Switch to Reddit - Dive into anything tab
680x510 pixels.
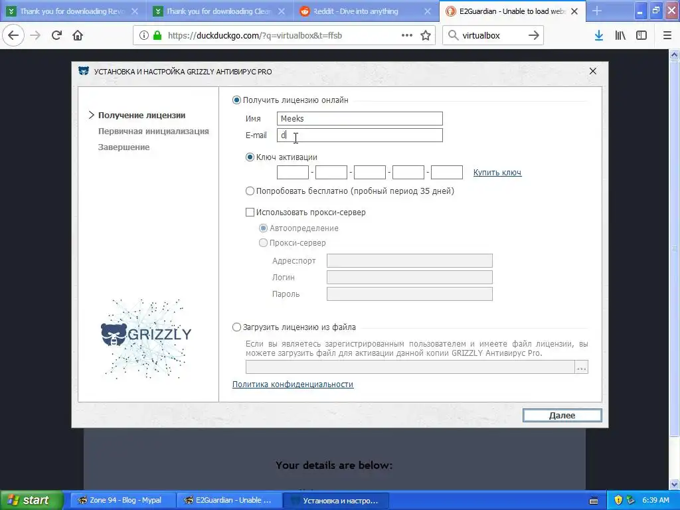(x=366, y=11)
